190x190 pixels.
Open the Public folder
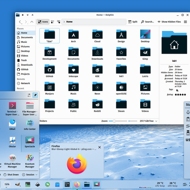pos(73,105)
